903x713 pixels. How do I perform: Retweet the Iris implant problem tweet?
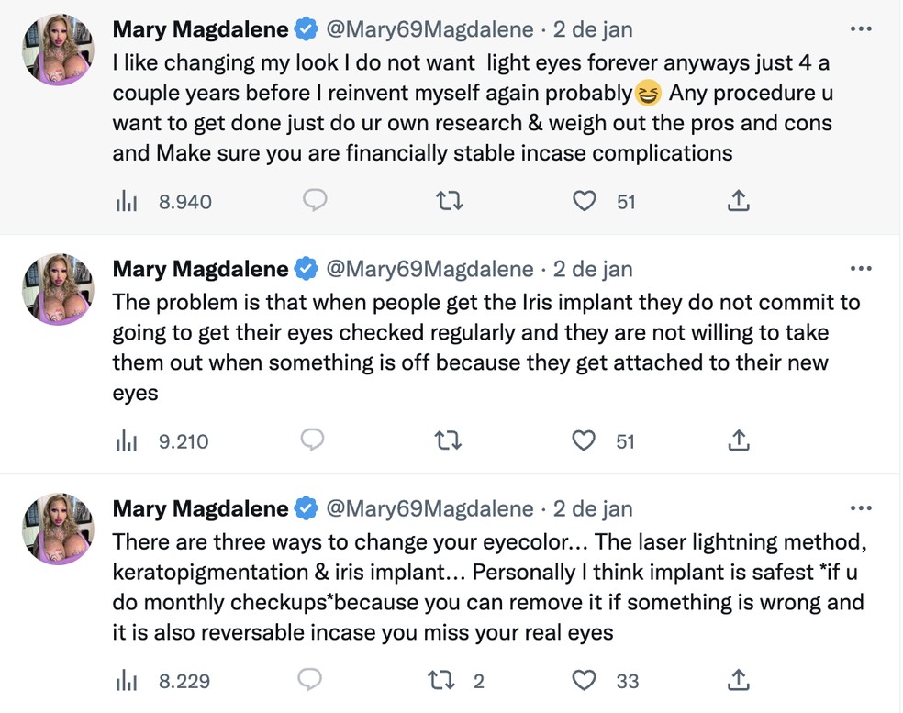(x=449, y=441)
